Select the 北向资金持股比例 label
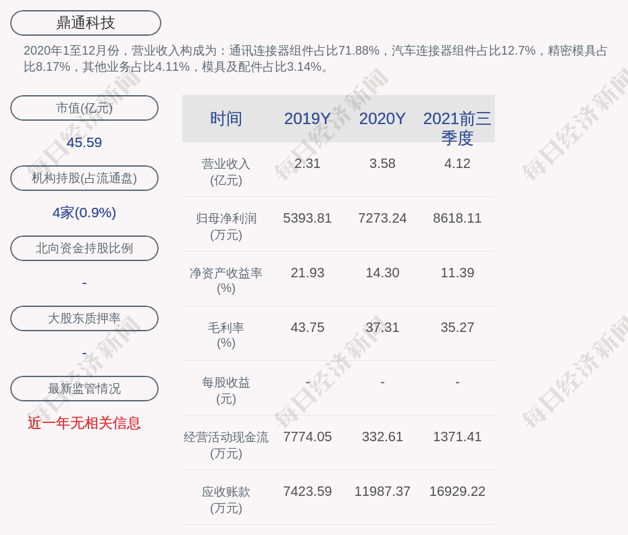Screen dimensions: 628x535 tap(84, 248)
